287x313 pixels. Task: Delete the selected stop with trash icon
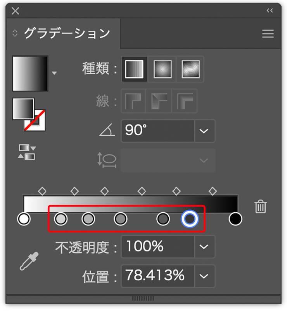click(260, 206)
